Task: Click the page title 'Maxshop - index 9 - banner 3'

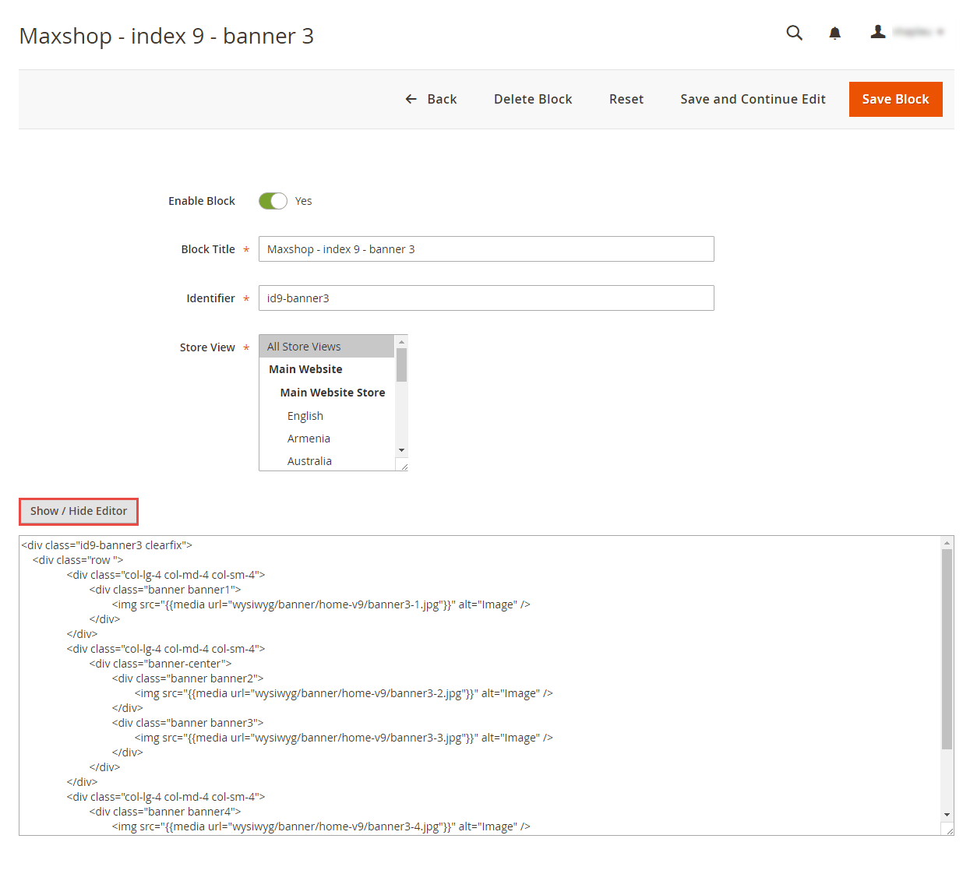Action: pyautogui.click(x=167, y=36)
